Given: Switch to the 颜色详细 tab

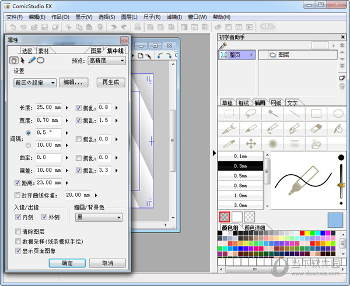Looking at the screenshot, I should (255, 228).
